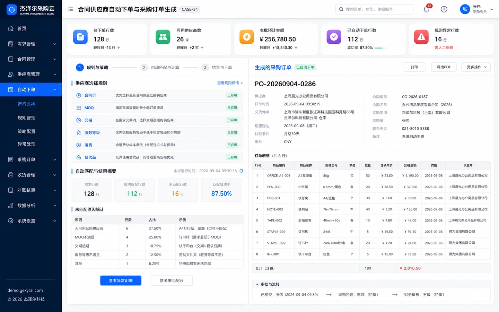Open 规则管理 submenu item
This screenshot has width=499, height=312.
click(27, 118)
